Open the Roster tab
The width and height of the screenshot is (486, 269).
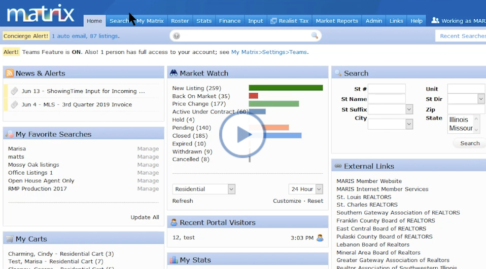180,21
